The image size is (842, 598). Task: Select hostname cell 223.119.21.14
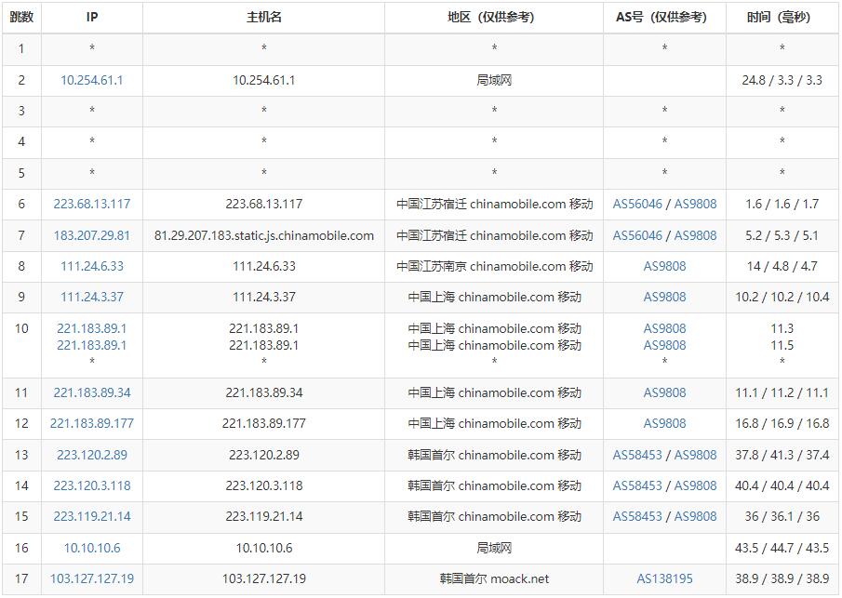tap(263, 516)
